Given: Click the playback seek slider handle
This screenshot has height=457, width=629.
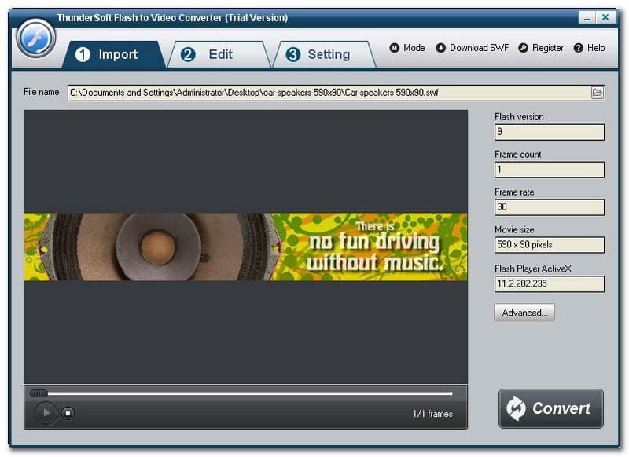Looking at the screenshot, I should point(38,393).
